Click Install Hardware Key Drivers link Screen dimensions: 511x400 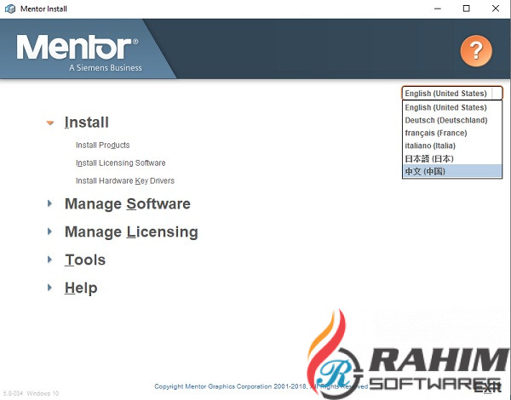(125, 180)
